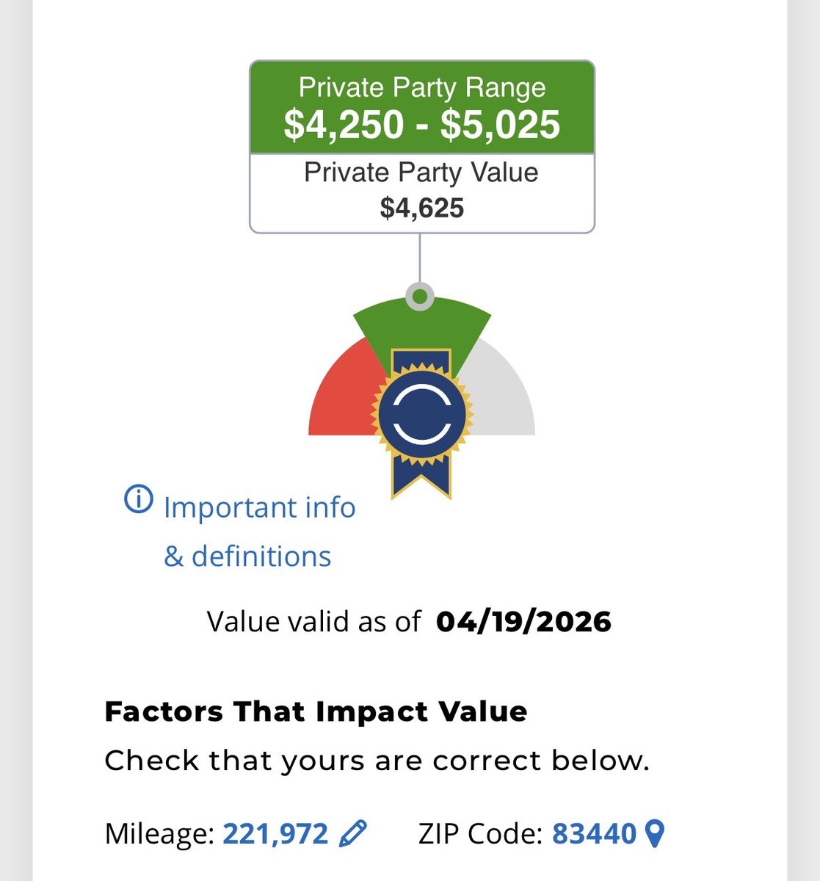Open Important info & definitions link
The height and width of the screenshot is (881, 820).
coord(259,531)
